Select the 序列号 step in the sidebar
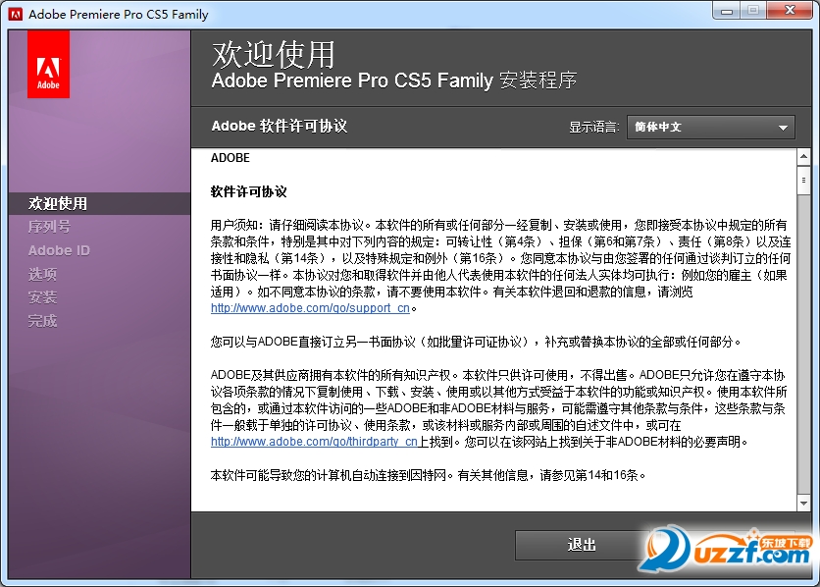The height and width of the screenshot is (587, 820). tap(49, 227)
